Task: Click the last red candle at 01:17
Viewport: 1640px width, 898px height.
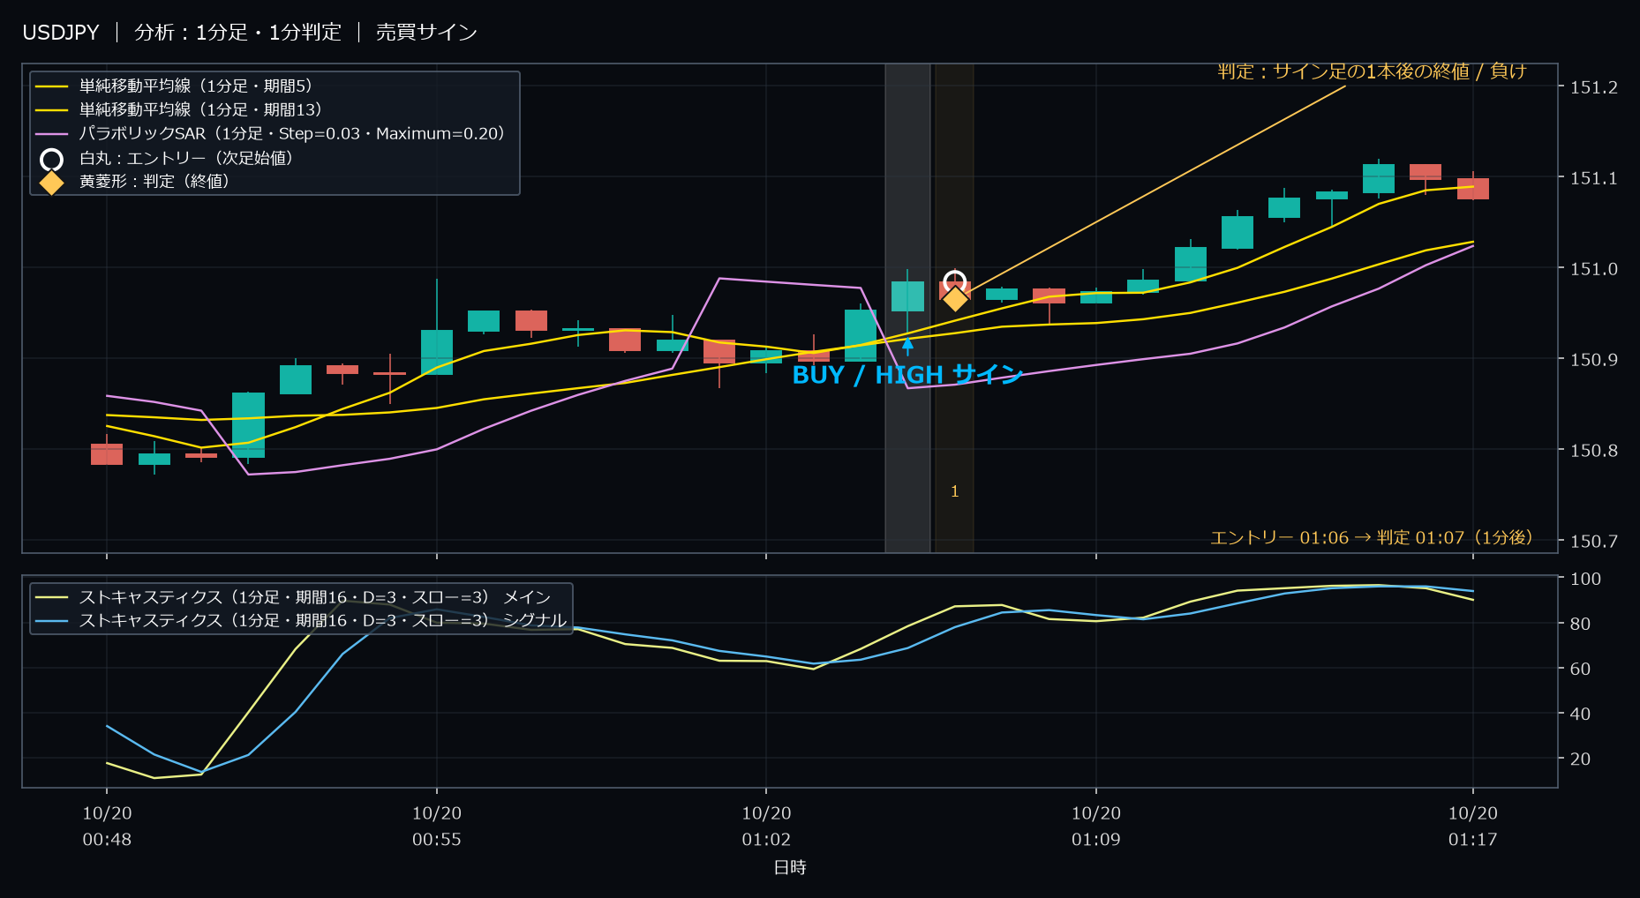Action: click(x=1473, y=189)
